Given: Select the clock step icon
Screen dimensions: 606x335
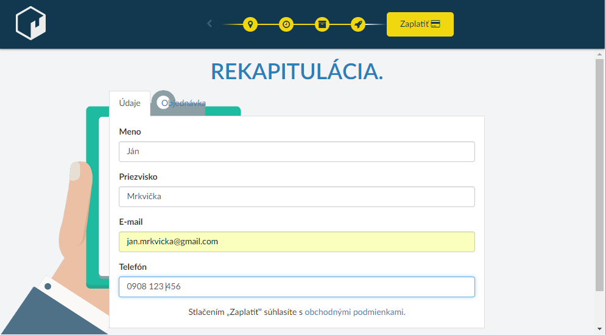Looking at the screenshot, I should [286, 24].
